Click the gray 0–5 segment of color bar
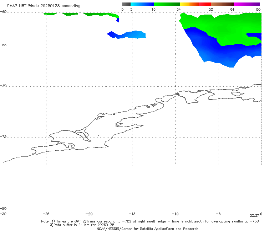Screen dimensions: 264x231 [x=126, y=4]
